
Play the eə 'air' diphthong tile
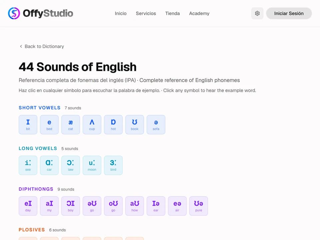click(x=177, y=206)
